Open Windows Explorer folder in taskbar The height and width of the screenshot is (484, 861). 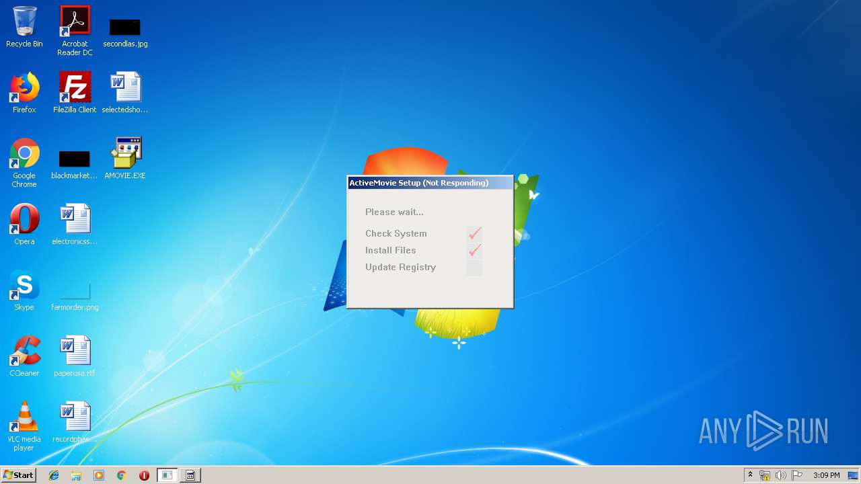tap(76, 475)
